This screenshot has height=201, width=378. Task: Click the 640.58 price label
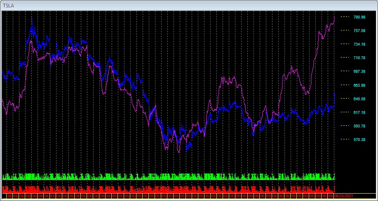[x=359, y=99]
